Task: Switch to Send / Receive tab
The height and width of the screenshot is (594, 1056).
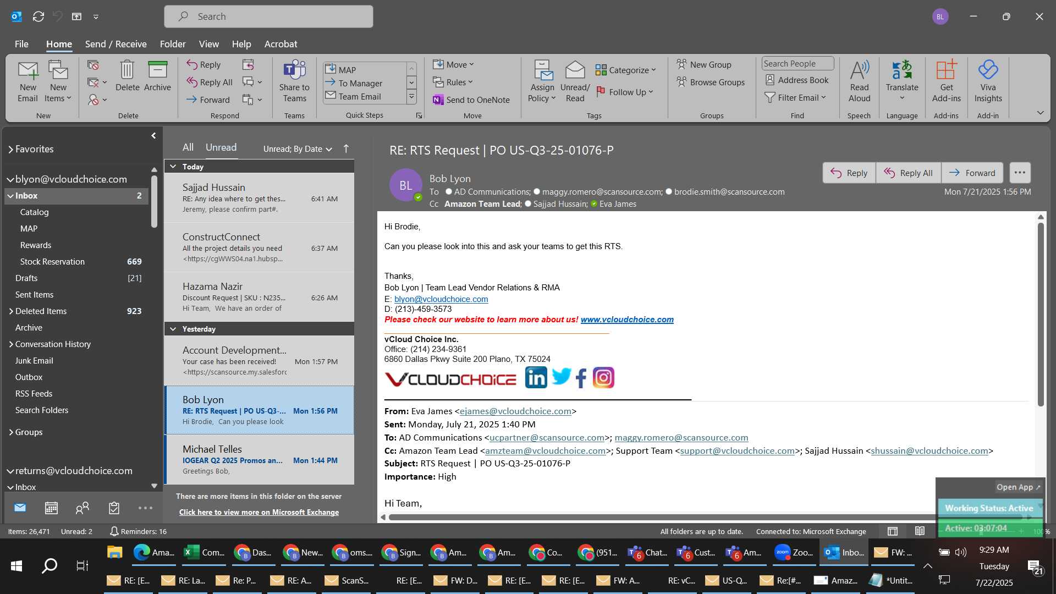Action: pos(116,44)
